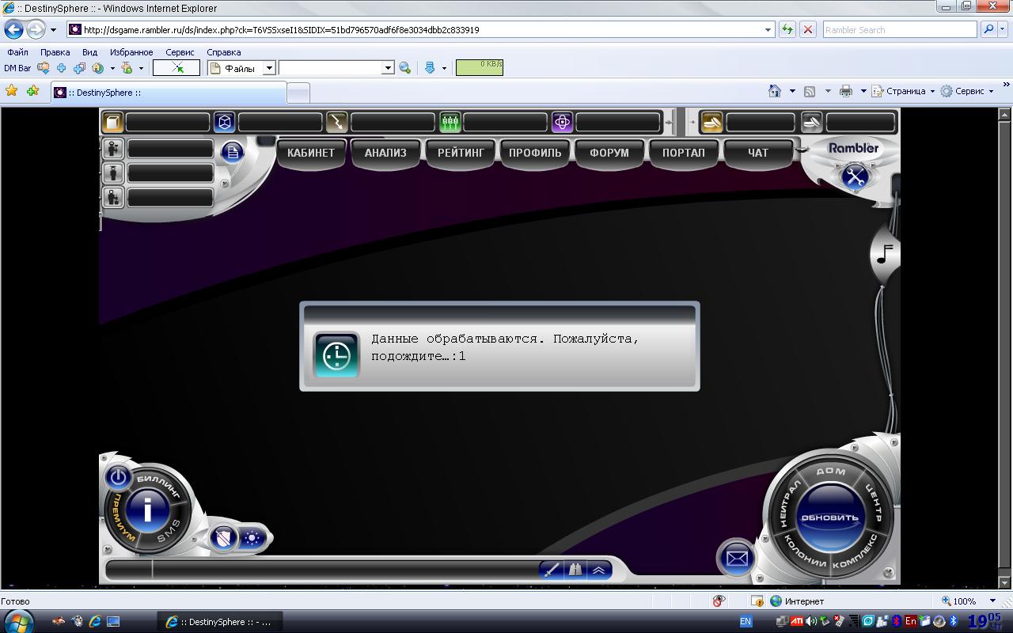Click the РЕЙТИНГ navigation button
The width and height of the screenshot is (1013, 633).
pos(461,153)
